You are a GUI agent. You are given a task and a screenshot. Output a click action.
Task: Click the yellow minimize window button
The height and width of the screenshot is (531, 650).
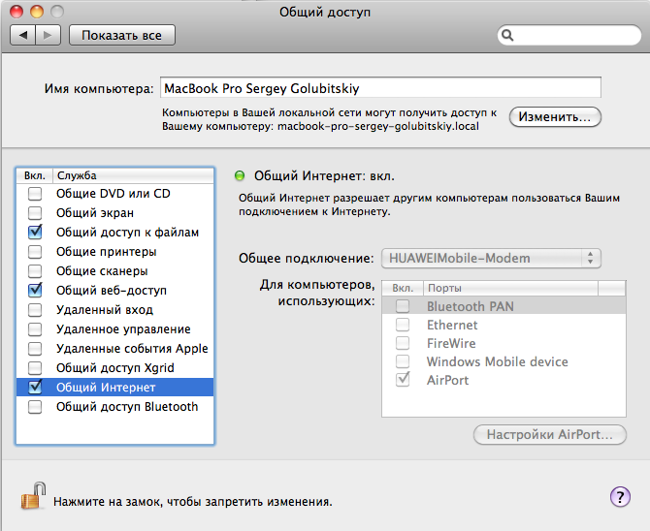[38, 11]
